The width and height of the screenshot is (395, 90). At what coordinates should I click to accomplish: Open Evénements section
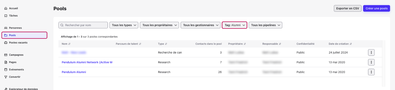[x=16, y=69]
